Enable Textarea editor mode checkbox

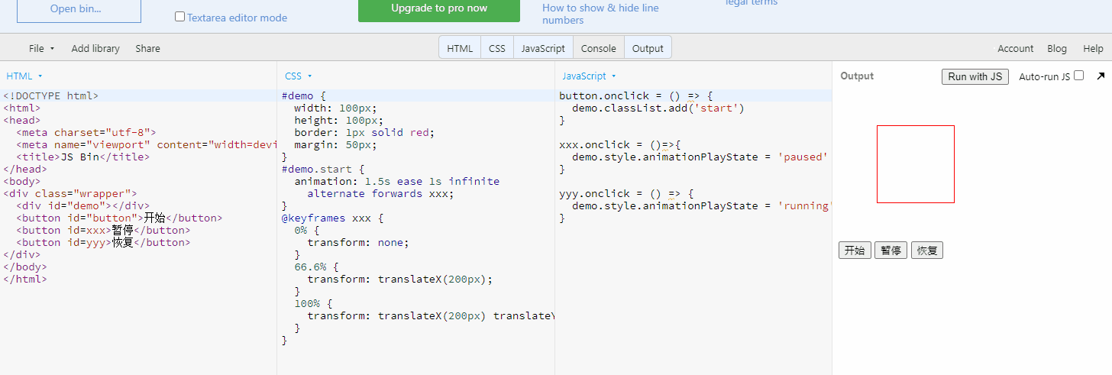179,16
